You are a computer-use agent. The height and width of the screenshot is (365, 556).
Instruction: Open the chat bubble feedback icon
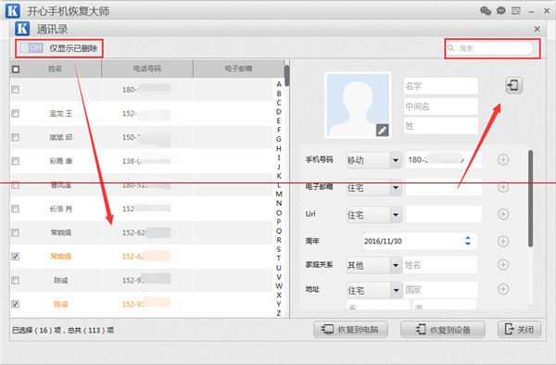500,10
